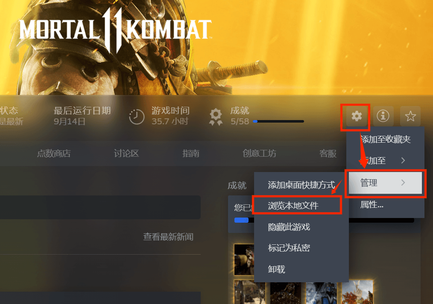Viewport: 433px width, 304px height.
Task: Open the first achievement thumbnail image
Action: pyautogui.click(x=244, y=259)
